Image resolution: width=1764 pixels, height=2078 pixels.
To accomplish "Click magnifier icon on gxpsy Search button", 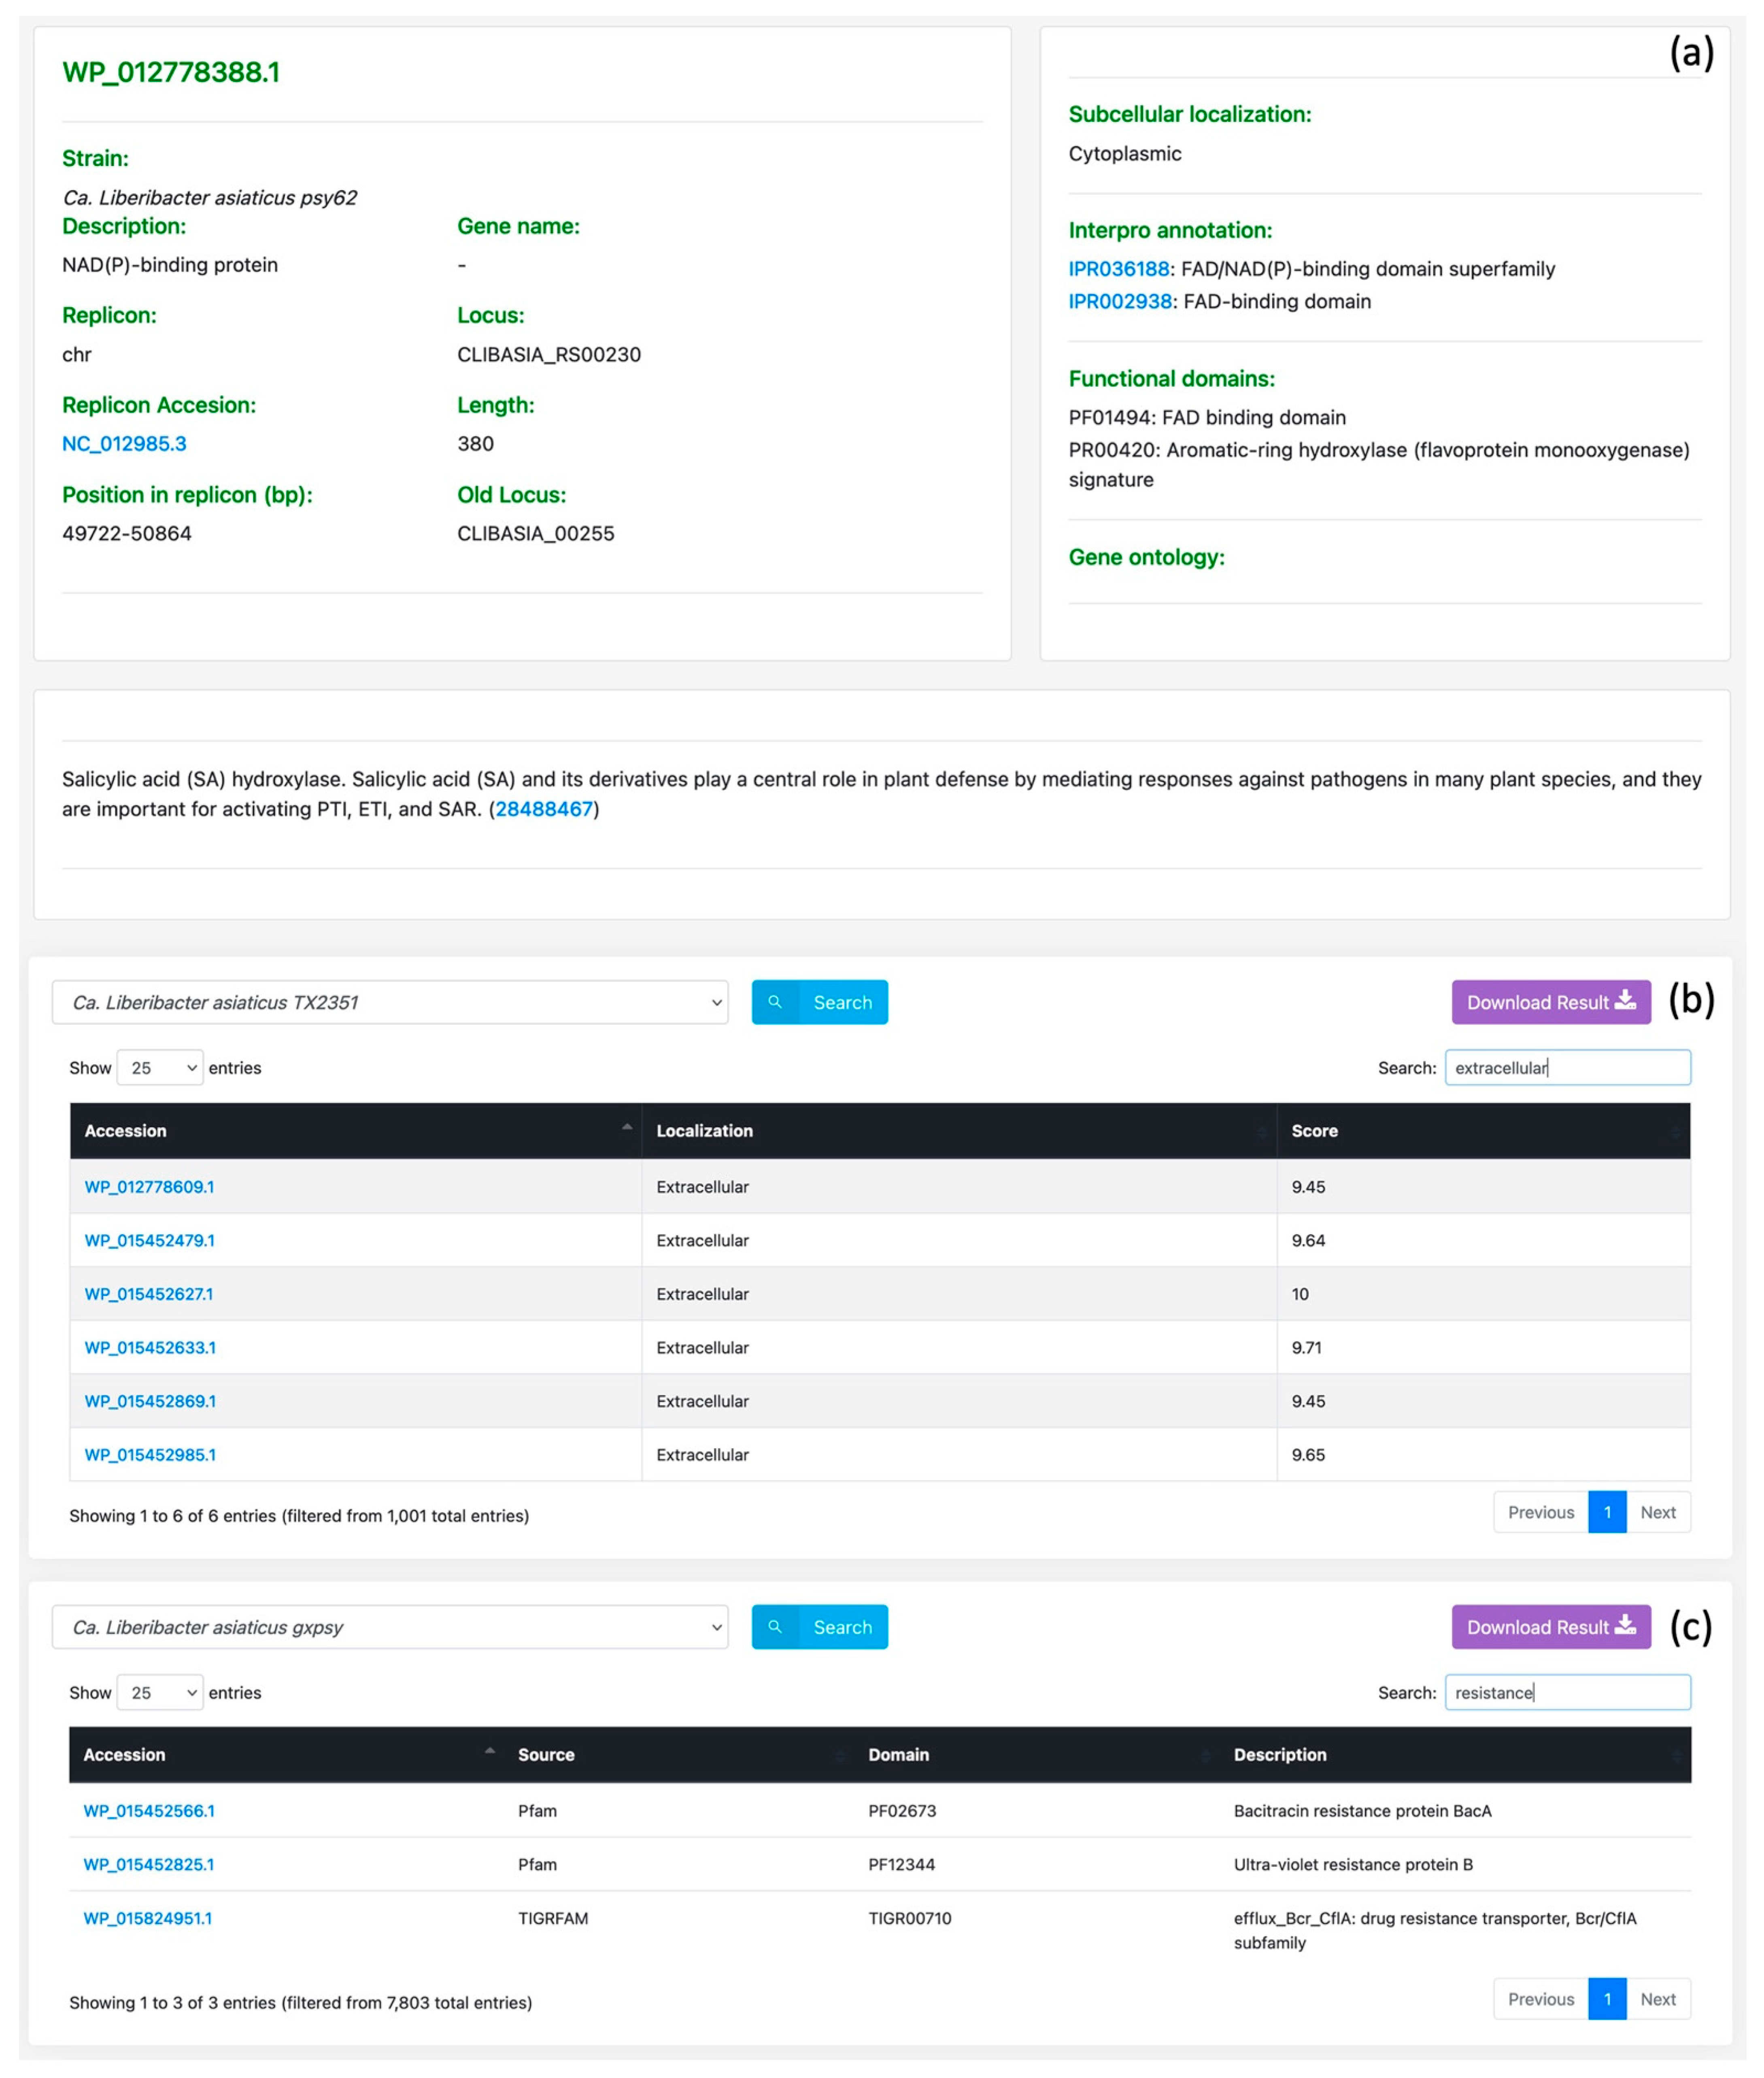I will click(x=775, y=1627).
